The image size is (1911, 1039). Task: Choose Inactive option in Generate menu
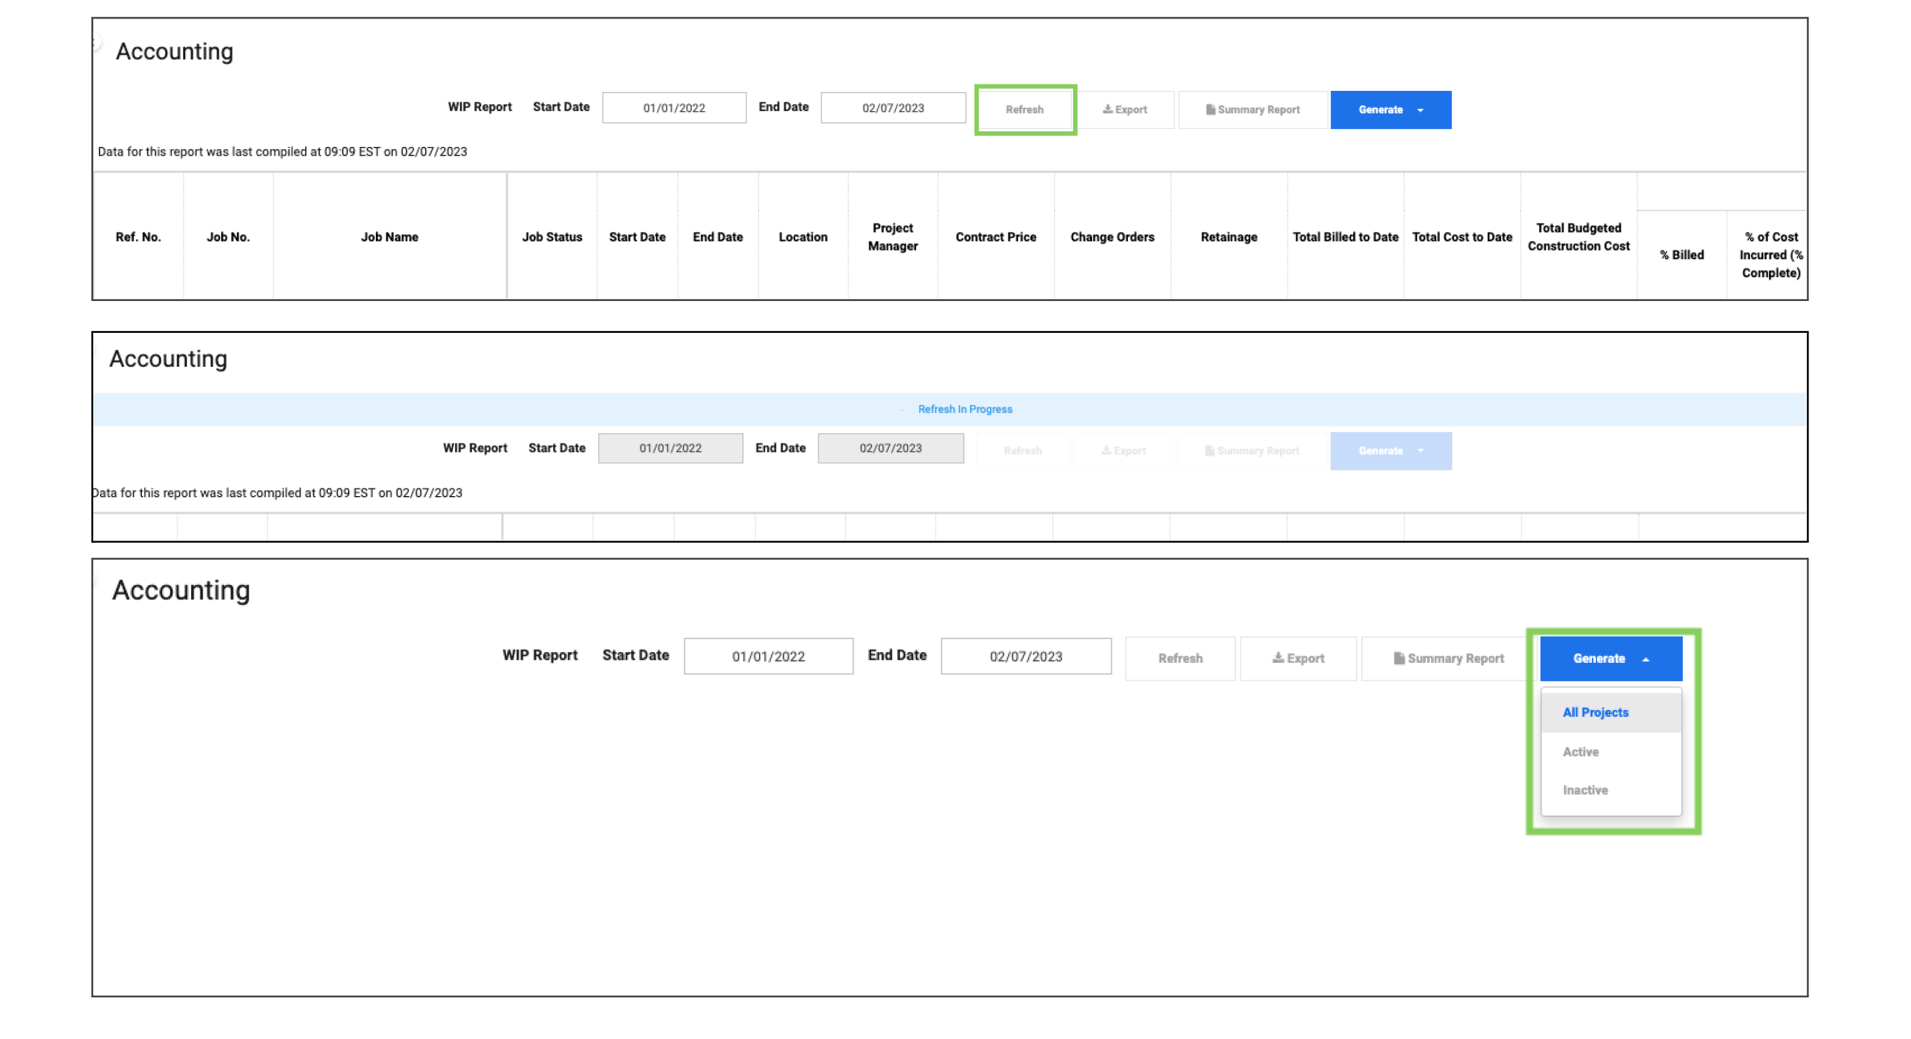pyautogui.click(x=1584, y=790)
